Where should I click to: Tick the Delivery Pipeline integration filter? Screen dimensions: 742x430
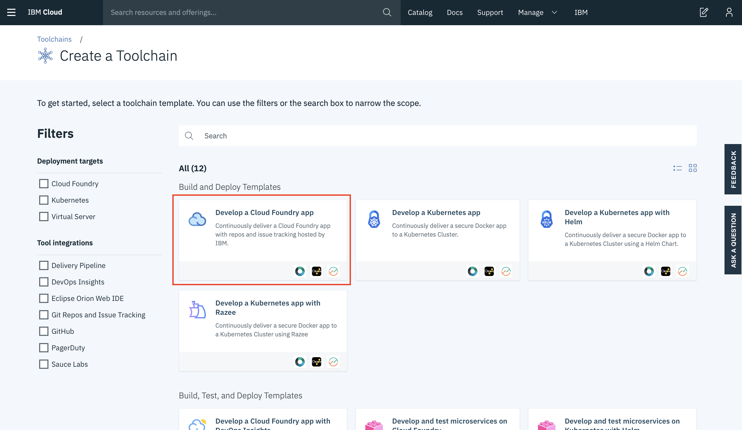click(x=44, y=265)
